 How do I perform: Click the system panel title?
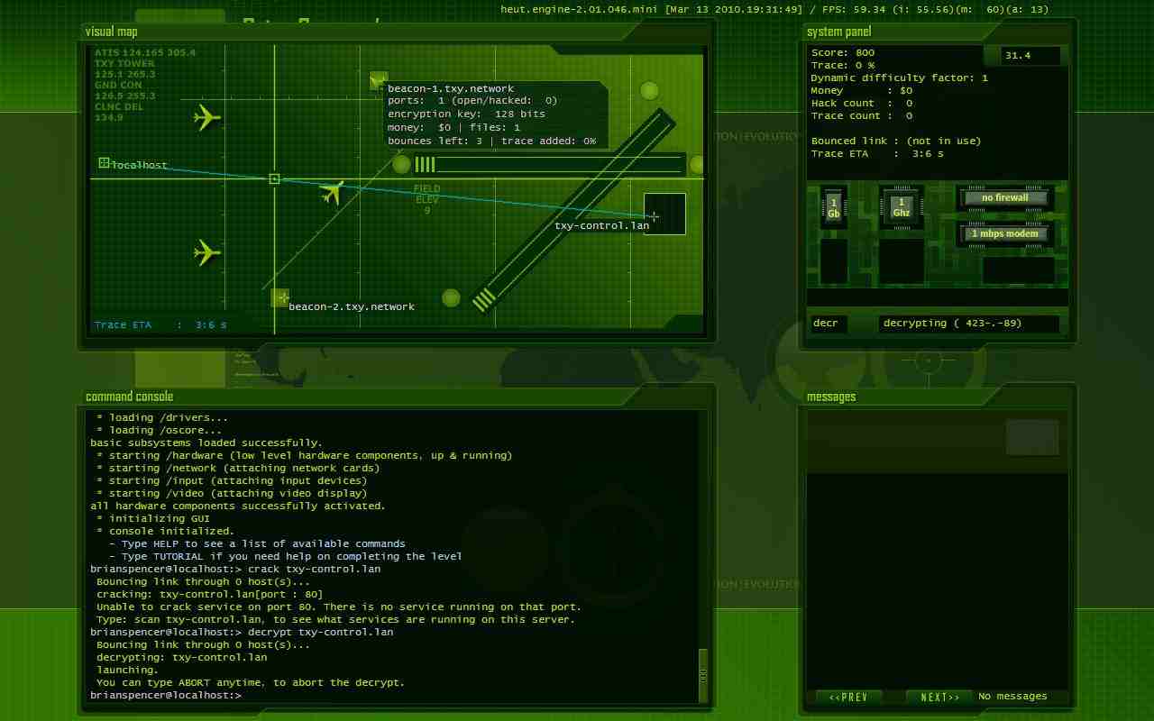pos(838,32)
